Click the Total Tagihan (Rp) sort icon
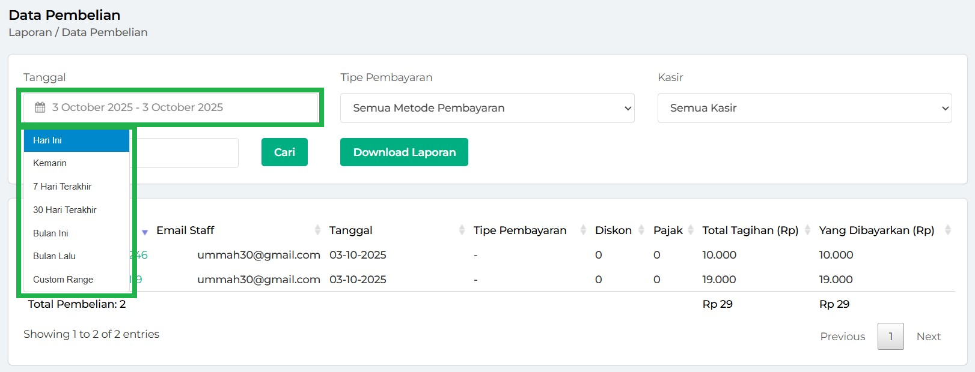975x372 pixels. [807, 230]
